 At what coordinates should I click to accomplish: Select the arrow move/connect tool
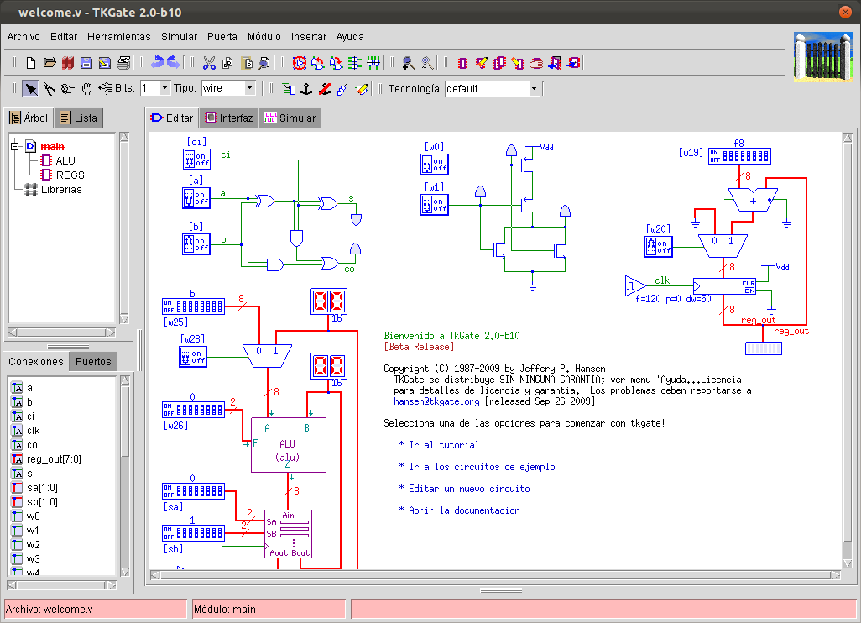pyautogui.click(x=31, y=88)
